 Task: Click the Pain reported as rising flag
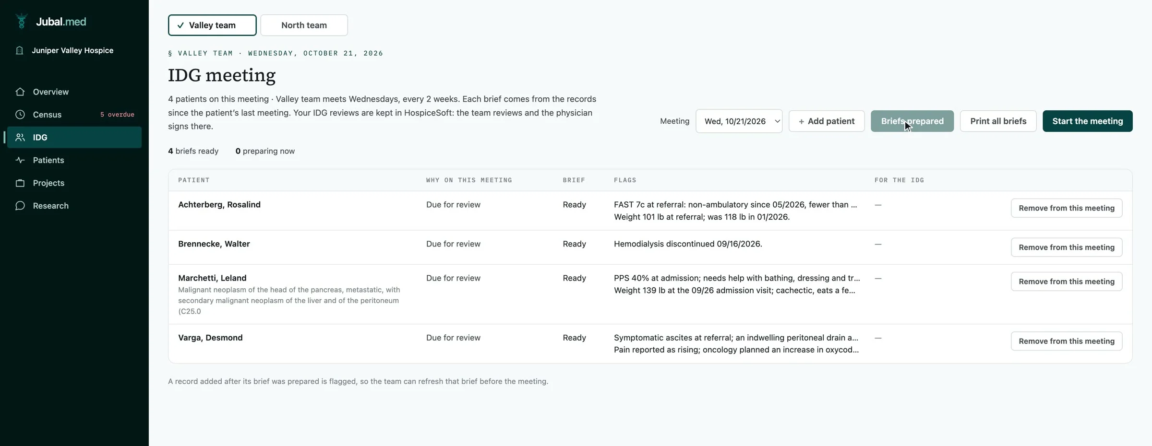click(736, 350)
